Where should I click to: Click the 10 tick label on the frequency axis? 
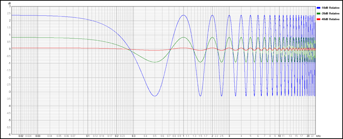279,136
